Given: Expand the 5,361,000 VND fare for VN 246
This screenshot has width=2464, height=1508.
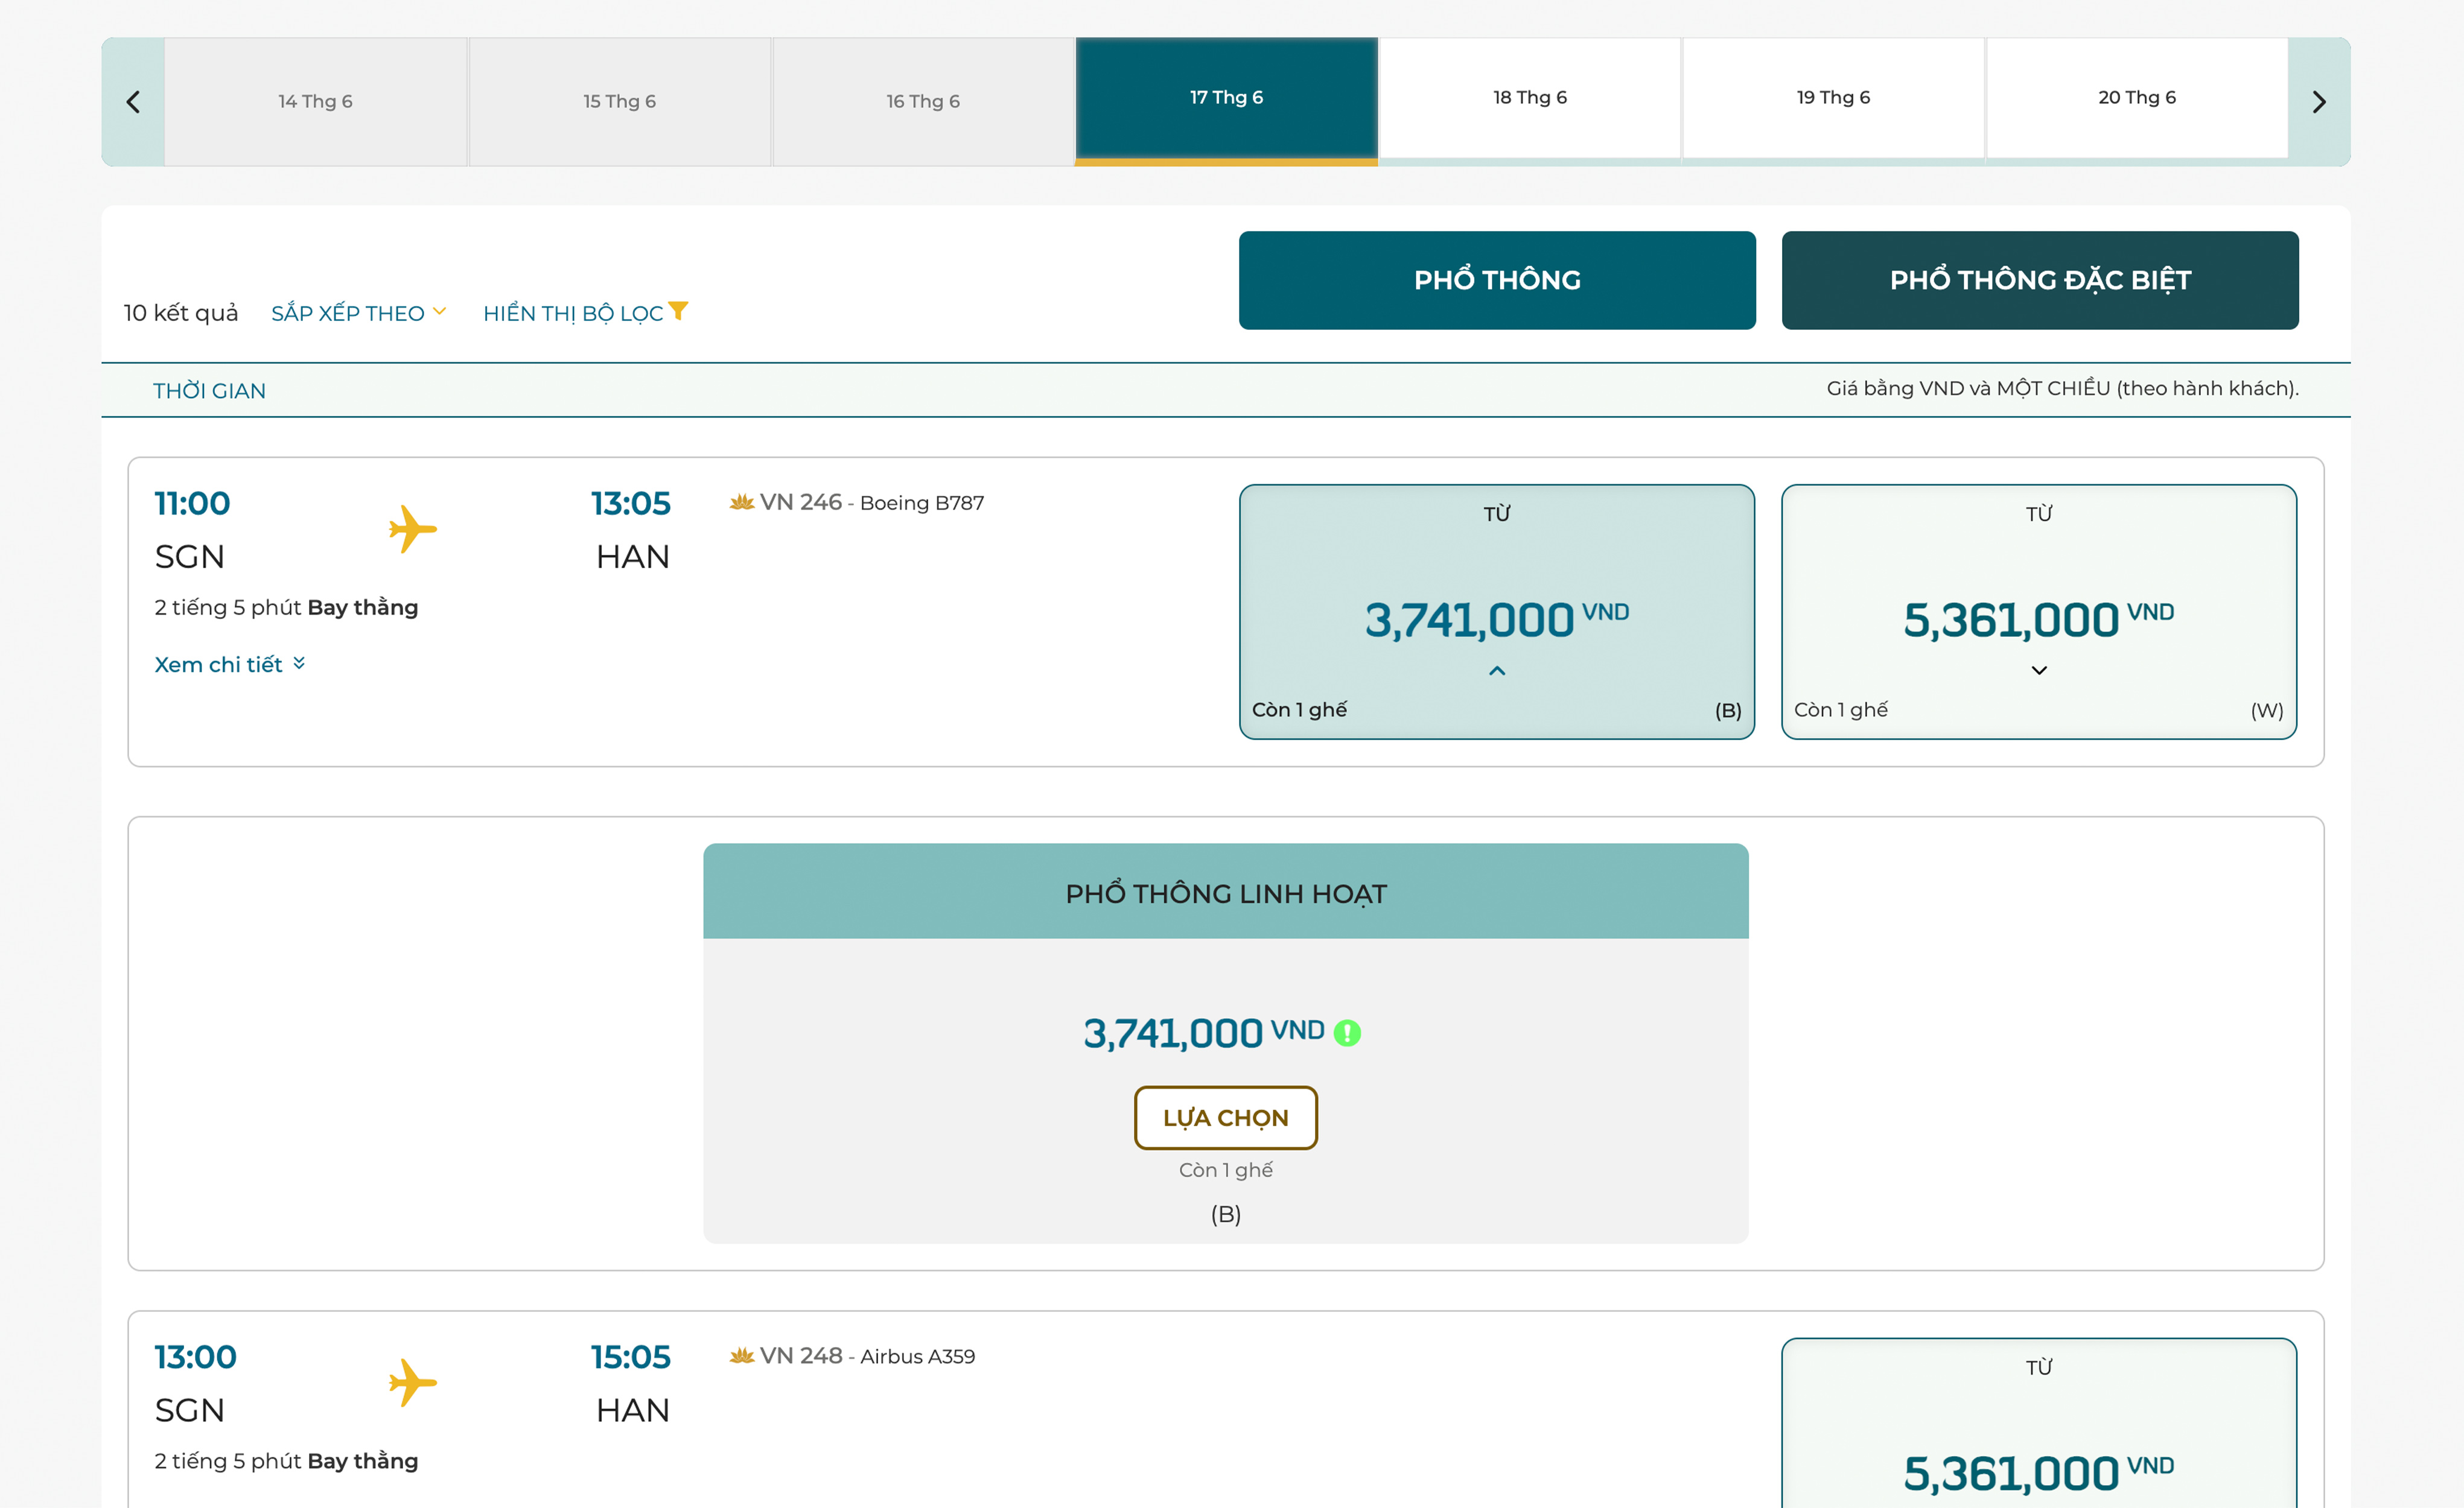Looking at the screenshot, I should point(2038,671).
